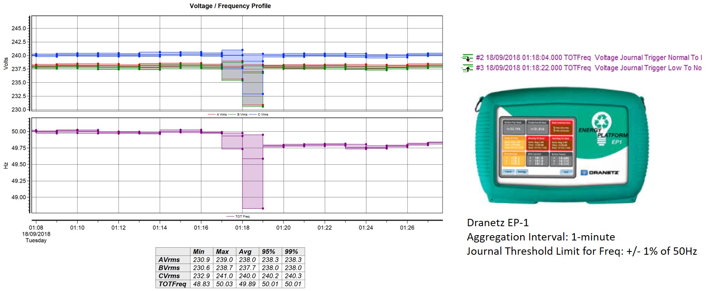
Task: Click the TOTFreq Min value 48.83
Action: pos(202,284)
